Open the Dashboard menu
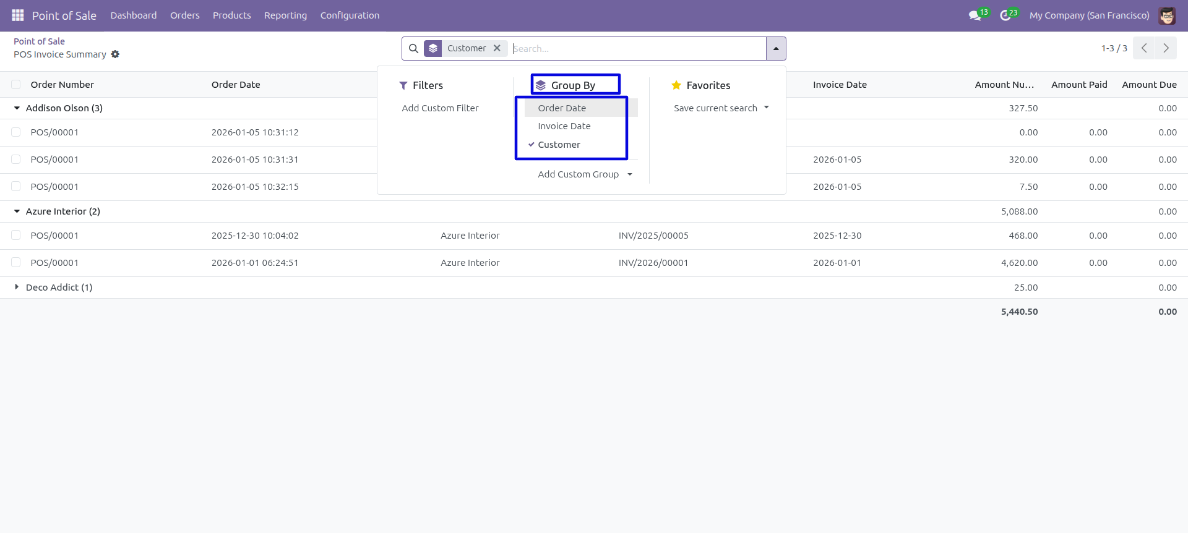This screenshot has height=533, width=1188. 134,15
